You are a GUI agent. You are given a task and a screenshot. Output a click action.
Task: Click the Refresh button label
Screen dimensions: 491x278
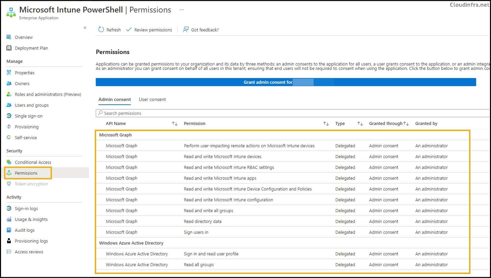pyautogui.click(x=114, y=30)
